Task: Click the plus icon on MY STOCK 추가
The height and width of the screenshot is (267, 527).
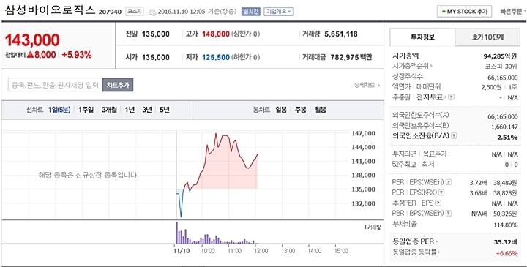Action: (x=444, y=12)
